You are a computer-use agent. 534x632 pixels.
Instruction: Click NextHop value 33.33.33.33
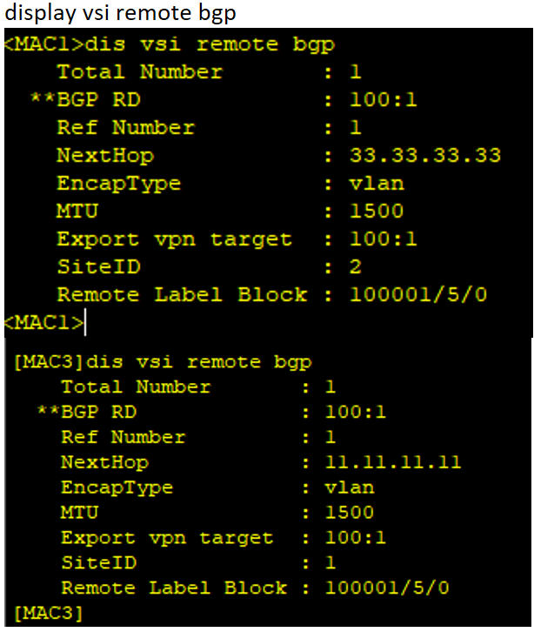pos(425,155)
